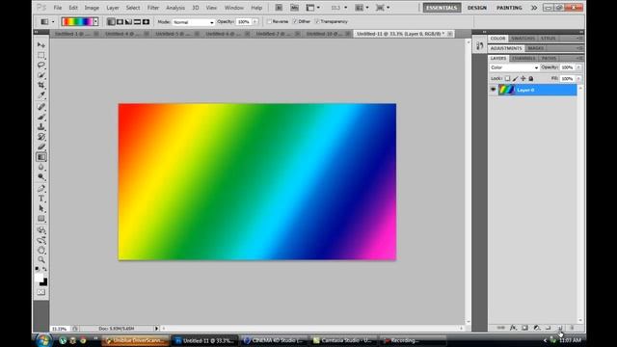Choose Angle Gradient style
The image size is (617, 347).
128,22
